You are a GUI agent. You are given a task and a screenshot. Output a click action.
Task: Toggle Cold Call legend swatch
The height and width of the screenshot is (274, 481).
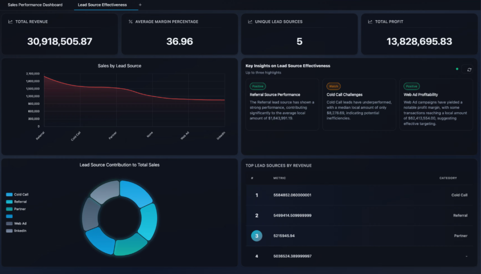click(x=9, y=195)
